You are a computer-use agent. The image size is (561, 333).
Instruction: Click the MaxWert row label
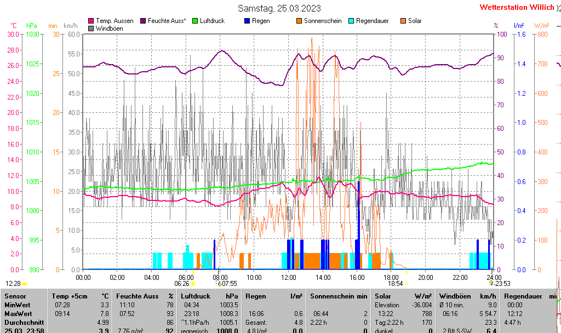[x=18, y=314]
